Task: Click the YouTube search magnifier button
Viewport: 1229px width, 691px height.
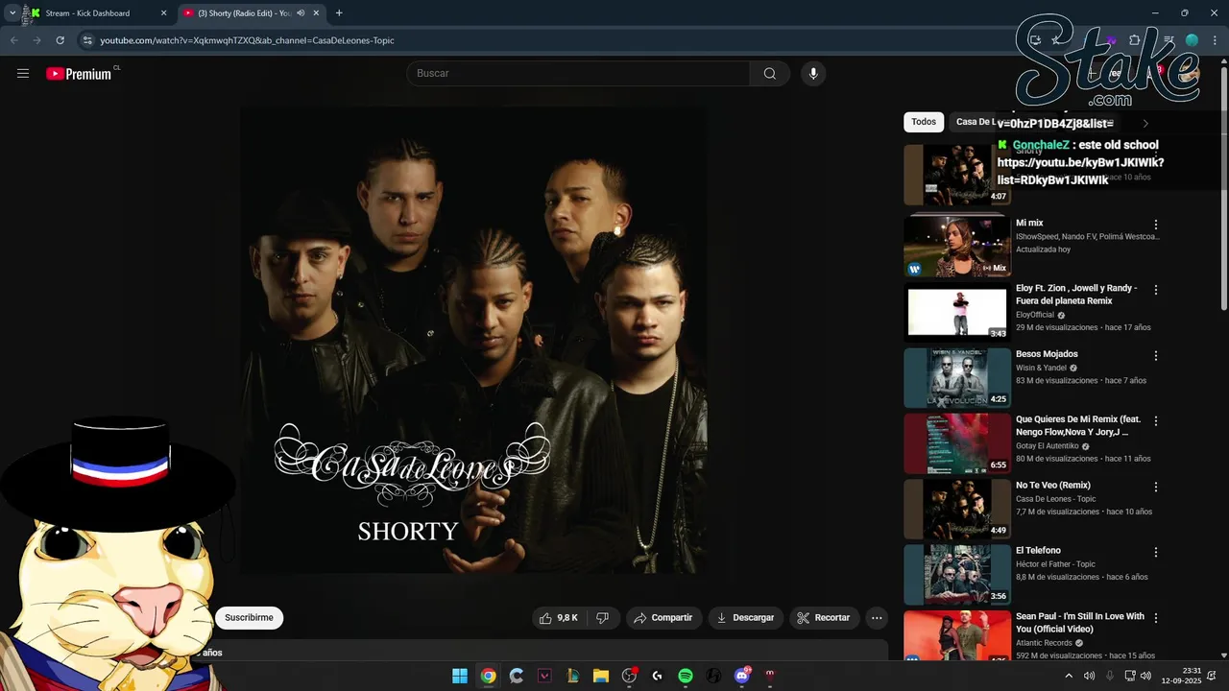Action: pos(769,74)
